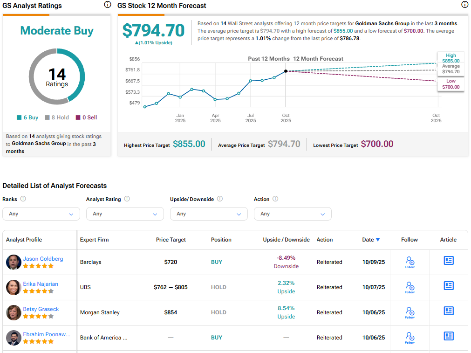471x353 pixels.
Task: Click Follow icon in Bank of America row
Action: (x=410, y=337)
